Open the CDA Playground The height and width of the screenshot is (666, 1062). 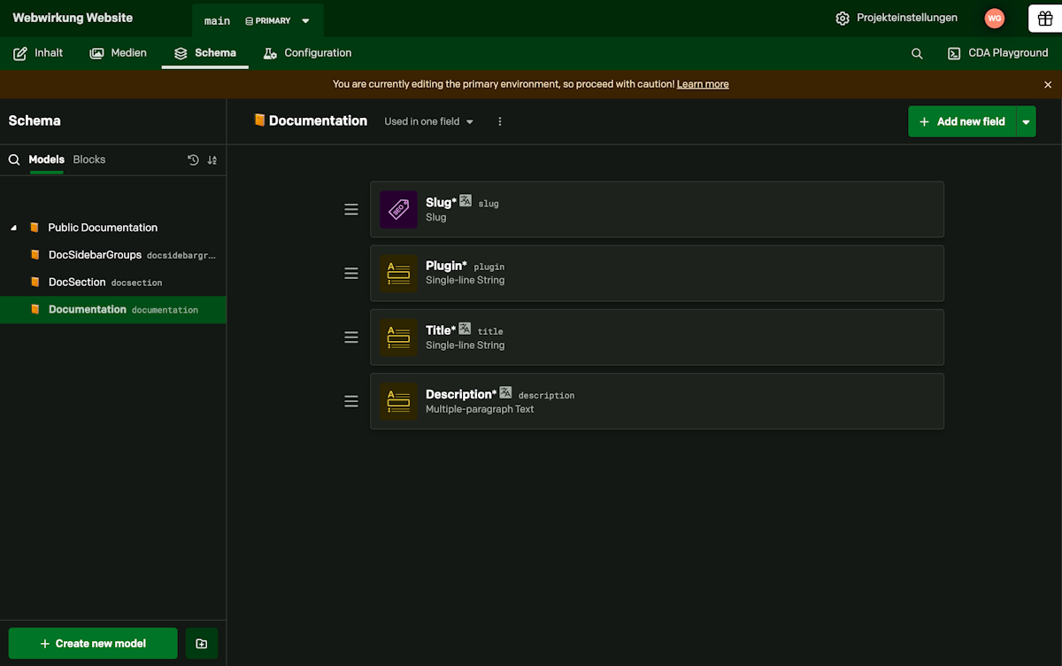(x=997, y=53)
